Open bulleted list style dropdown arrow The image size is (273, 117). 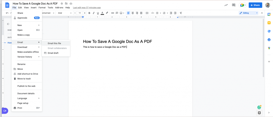pyautogui.click(x=160, y=13)
